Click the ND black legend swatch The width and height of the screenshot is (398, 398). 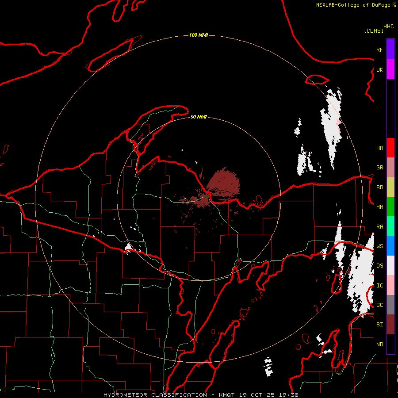pos(390,344)
